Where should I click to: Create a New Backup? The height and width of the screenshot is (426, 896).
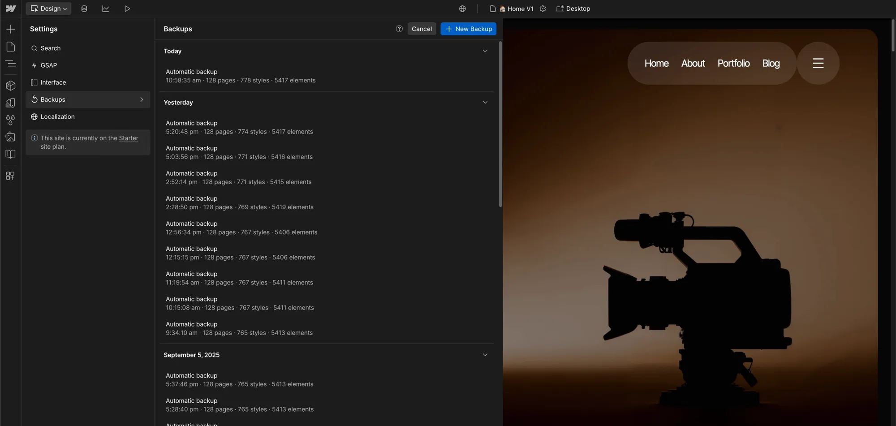[x=468, y=29]
